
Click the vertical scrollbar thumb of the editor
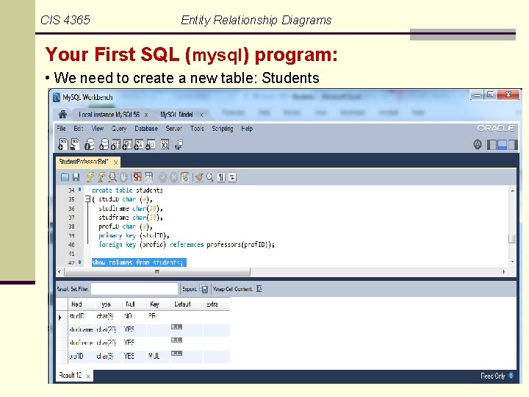512,238
